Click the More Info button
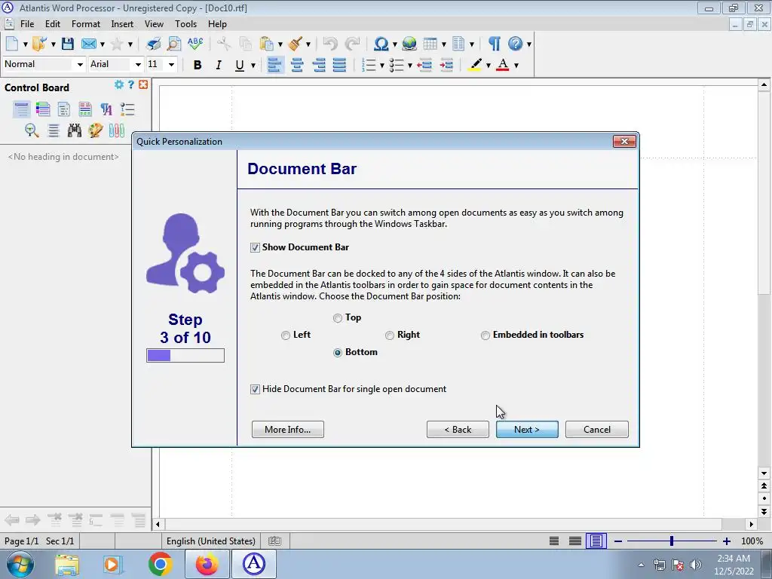772x579 pixels. pyautogui.click(x=287, y=430)
